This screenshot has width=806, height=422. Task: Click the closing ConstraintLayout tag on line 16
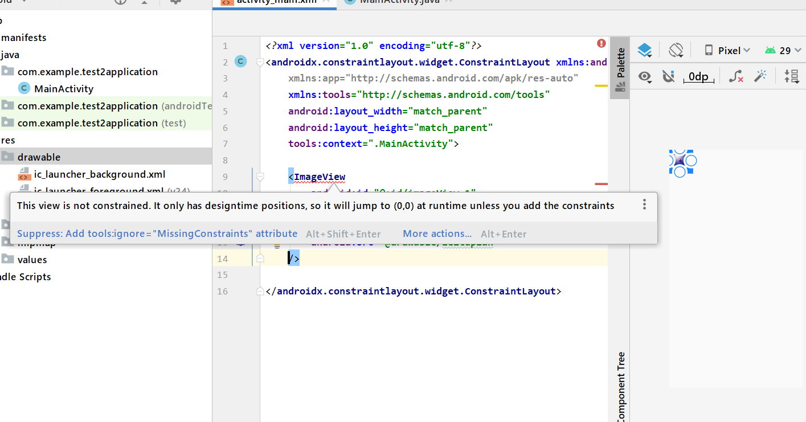click(x=414, y=291)
